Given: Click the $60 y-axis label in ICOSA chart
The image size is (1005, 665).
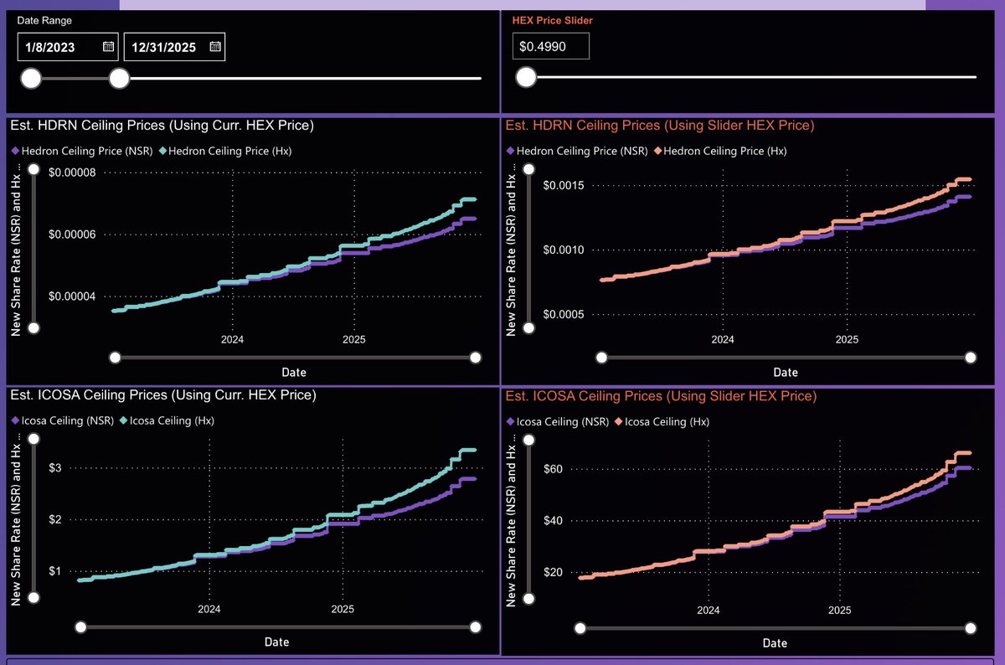Looking at the screenshot, I should point(552,469).
